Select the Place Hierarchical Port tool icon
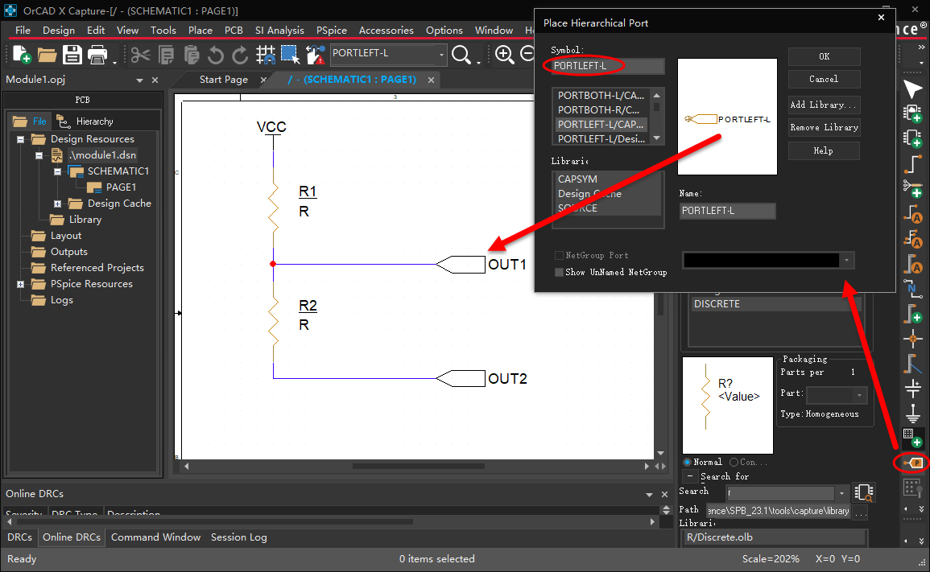Screen dimensions: 930x572 (x=913, y=463)
